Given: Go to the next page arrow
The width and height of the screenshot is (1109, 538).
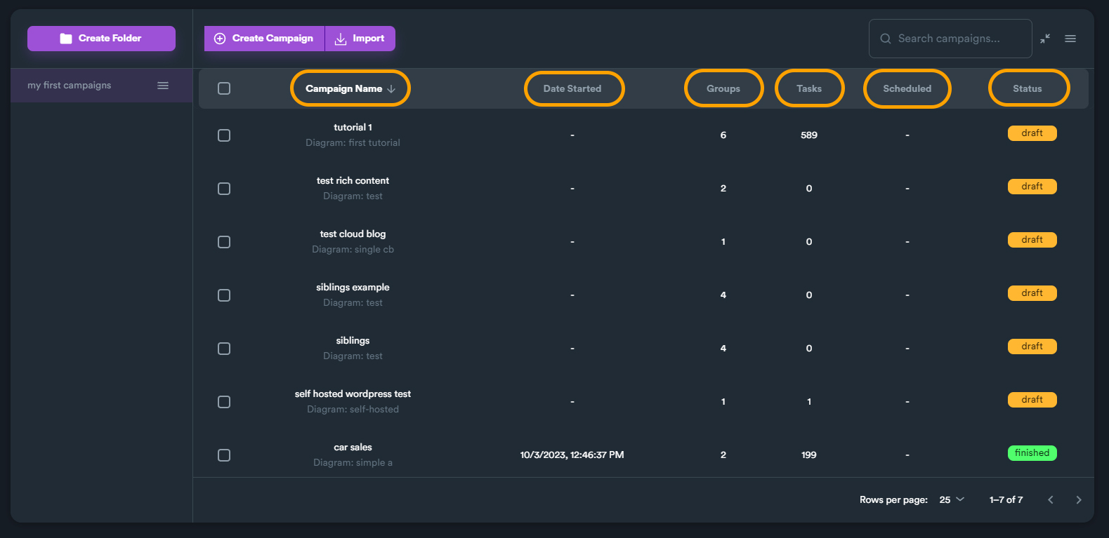Looking at the screenshot, I should [x=1079, y=500].
